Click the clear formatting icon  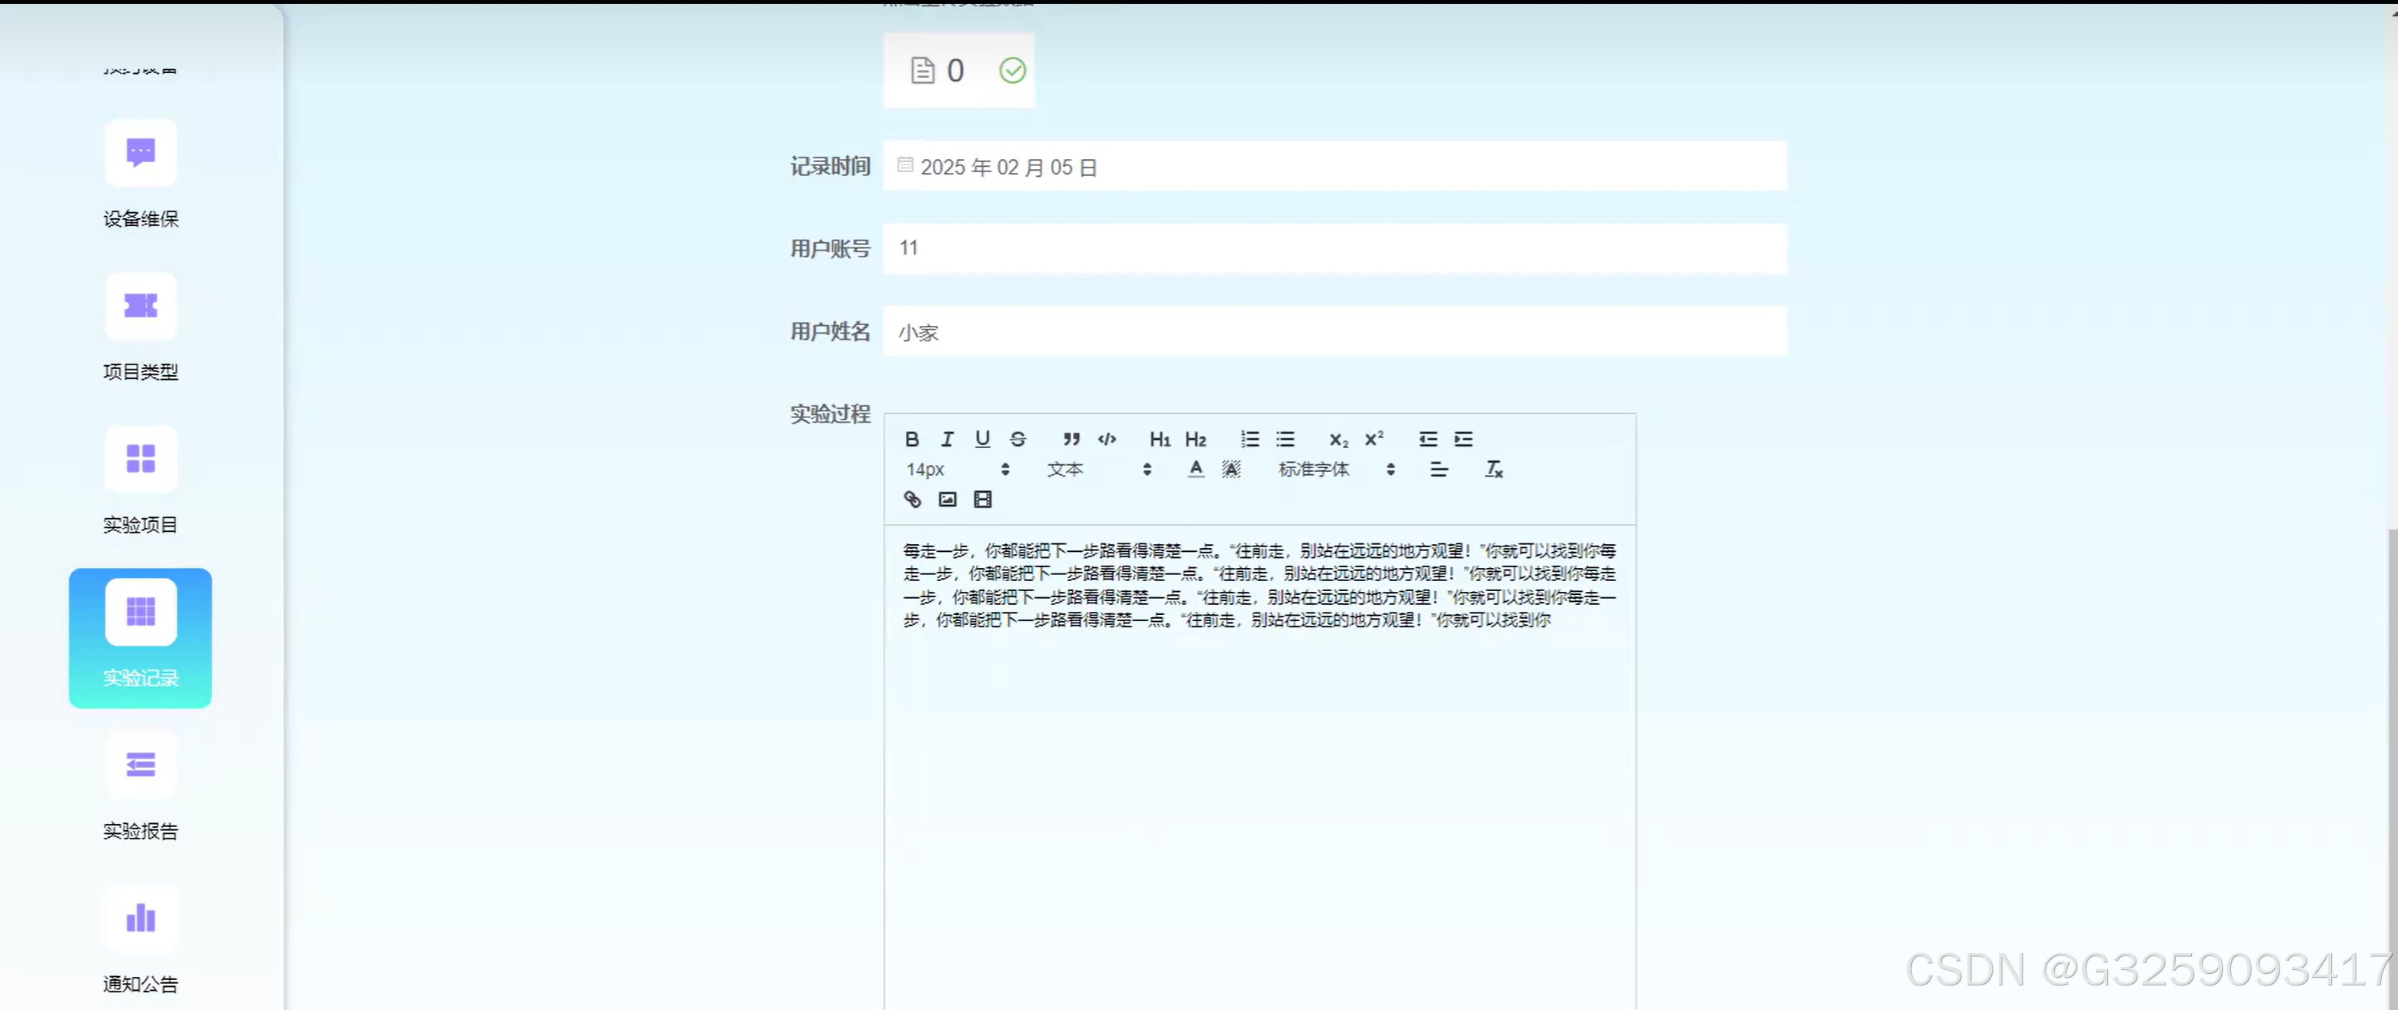click(x=1493, y=470)
